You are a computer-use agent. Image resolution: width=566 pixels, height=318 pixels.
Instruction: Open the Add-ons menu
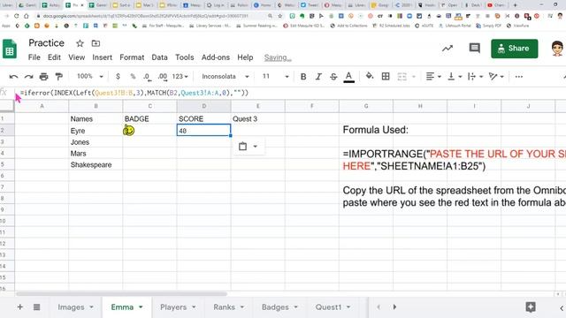coord(216,57)
